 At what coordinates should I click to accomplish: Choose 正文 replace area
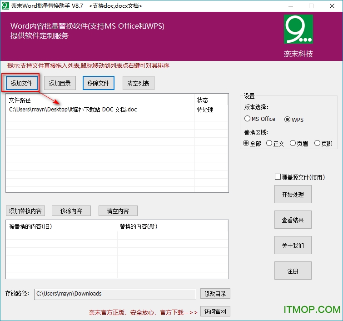click(x=275, y=144)
